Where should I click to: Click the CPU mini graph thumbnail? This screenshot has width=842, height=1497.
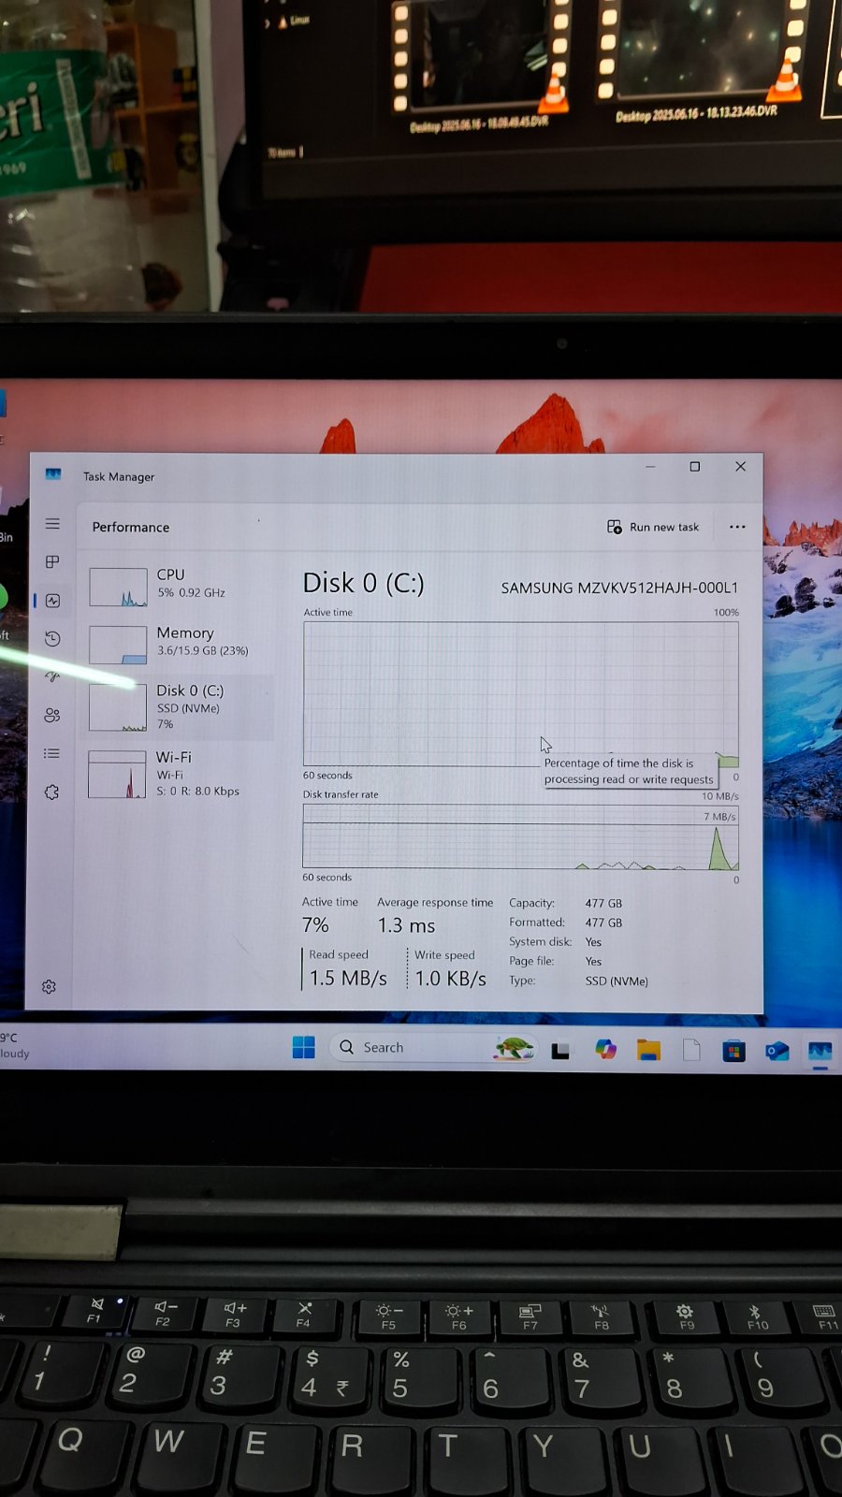pyautogui.click(x=118, y=588)
